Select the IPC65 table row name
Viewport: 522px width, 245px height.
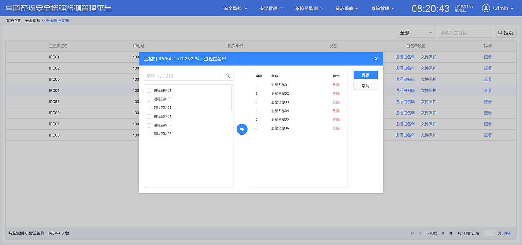click(x=54, y=102)
